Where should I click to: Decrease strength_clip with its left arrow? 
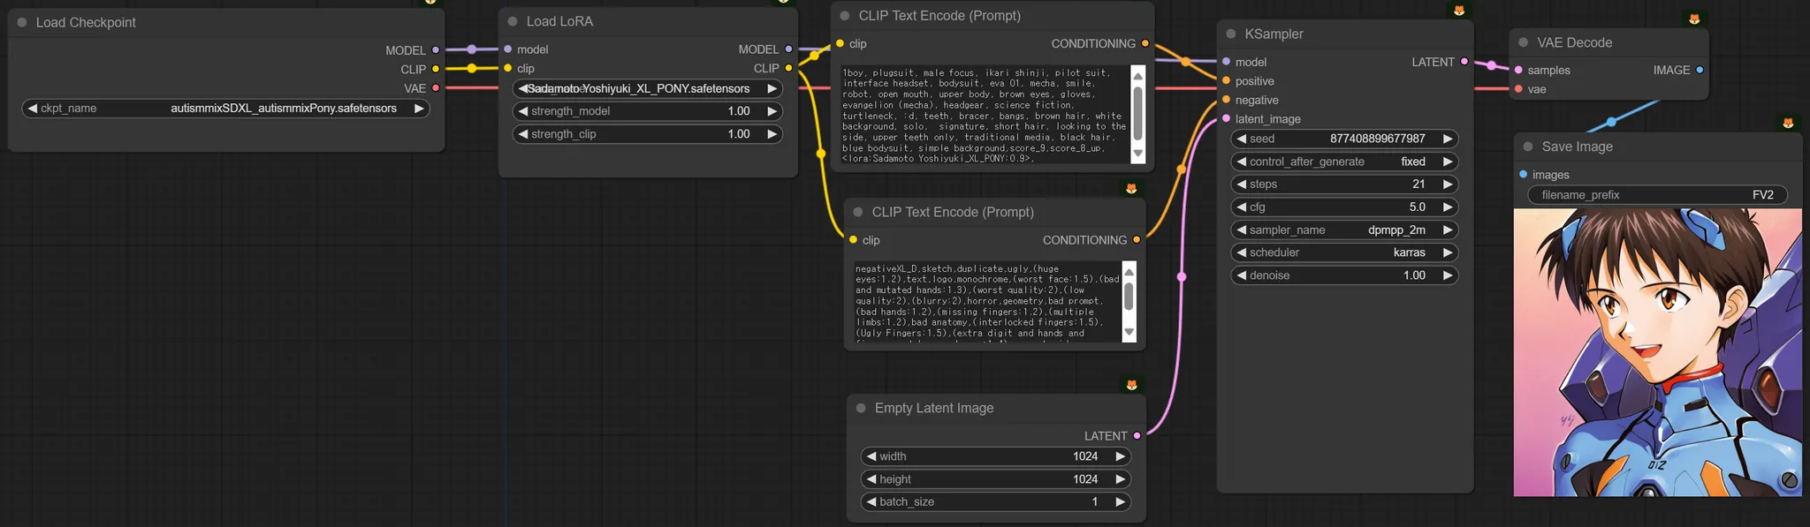coord(522,134)
